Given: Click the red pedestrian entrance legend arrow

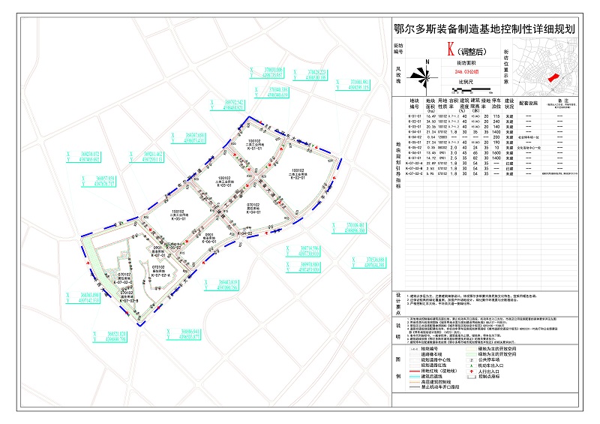Looking at the screenshot, I should click(x=472, y=371).
